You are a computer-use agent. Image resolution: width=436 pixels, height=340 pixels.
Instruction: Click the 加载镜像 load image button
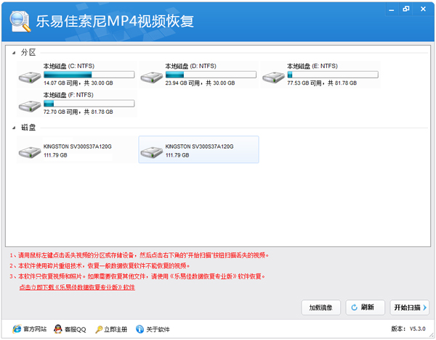[x=320, y=307]
